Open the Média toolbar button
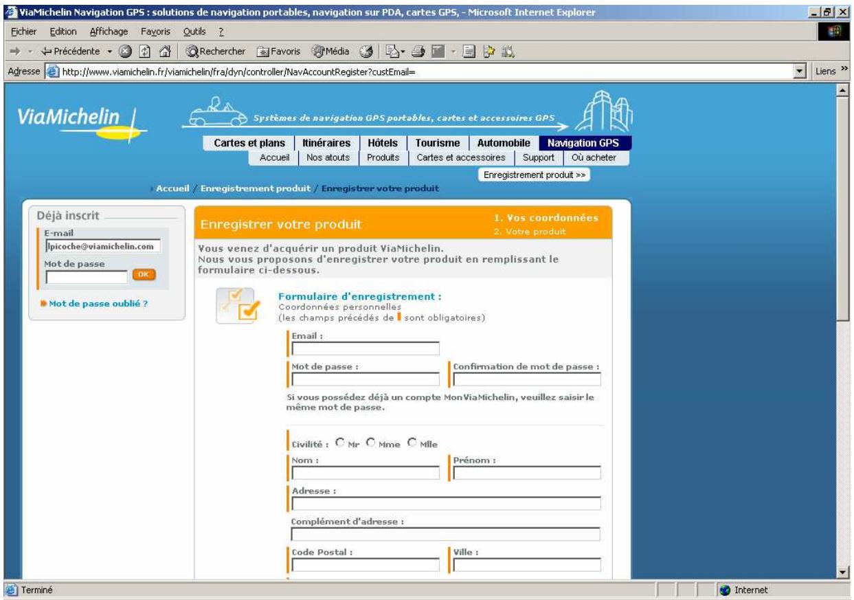This screenshot has height=600, width=854. 330,52
